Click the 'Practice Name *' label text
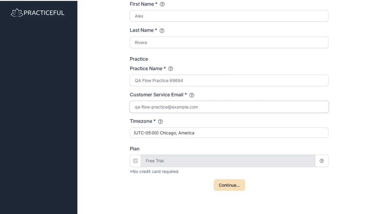This screenshot has width=381, height=214. pyautogui.click(x=148, y=68)
